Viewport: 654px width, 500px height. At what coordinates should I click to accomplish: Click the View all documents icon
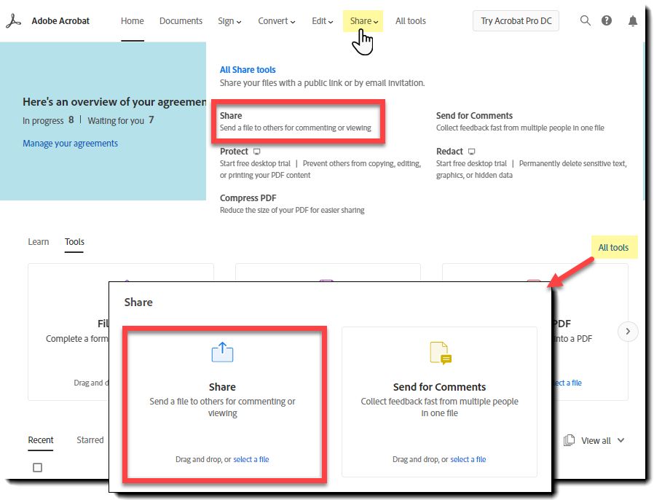(569, 440)
